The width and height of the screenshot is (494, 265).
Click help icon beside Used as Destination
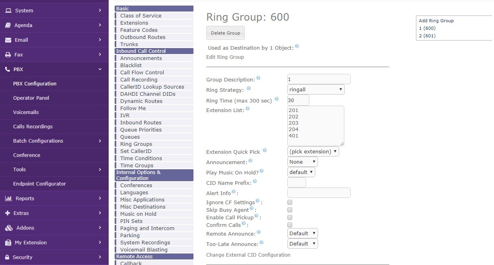click(x=297, y=46)
